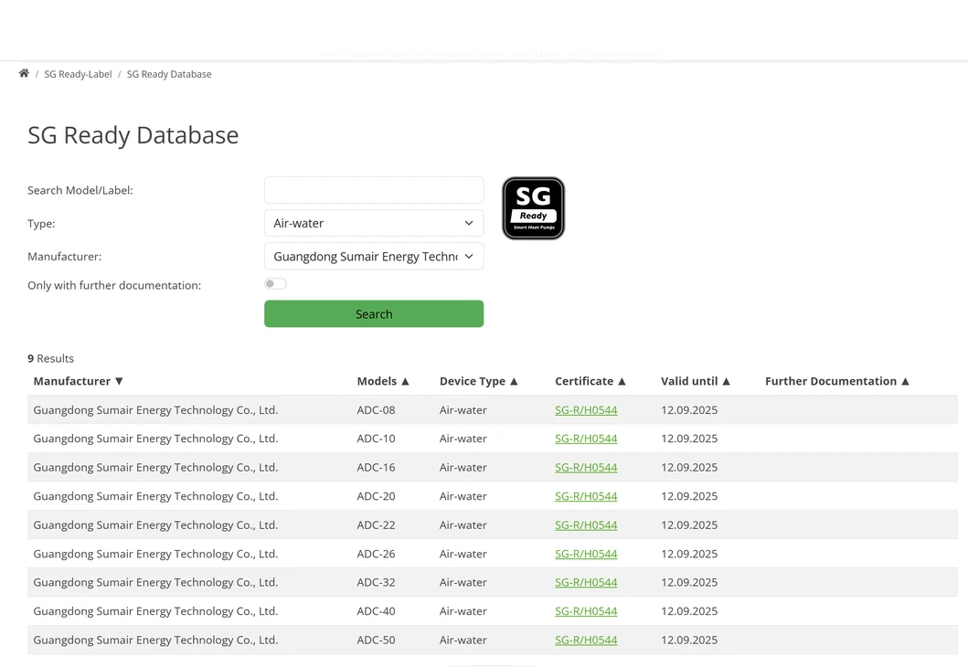
Task: Click the home icon in breadcrumb
Action: pos(24,73)
